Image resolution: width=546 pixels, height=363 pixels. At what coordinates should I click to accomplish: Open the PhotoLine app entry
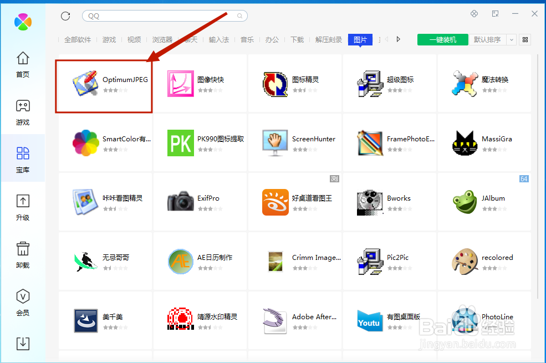click(x=484, y=320)
